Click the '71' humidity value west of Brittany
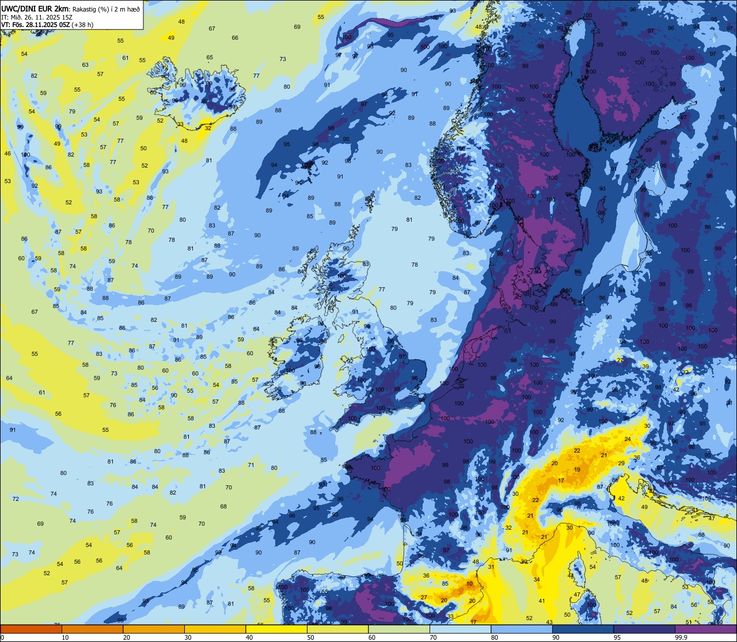 coord(251,465)
